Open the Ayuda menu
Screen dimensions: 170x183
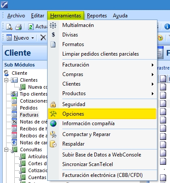point(120,16)
